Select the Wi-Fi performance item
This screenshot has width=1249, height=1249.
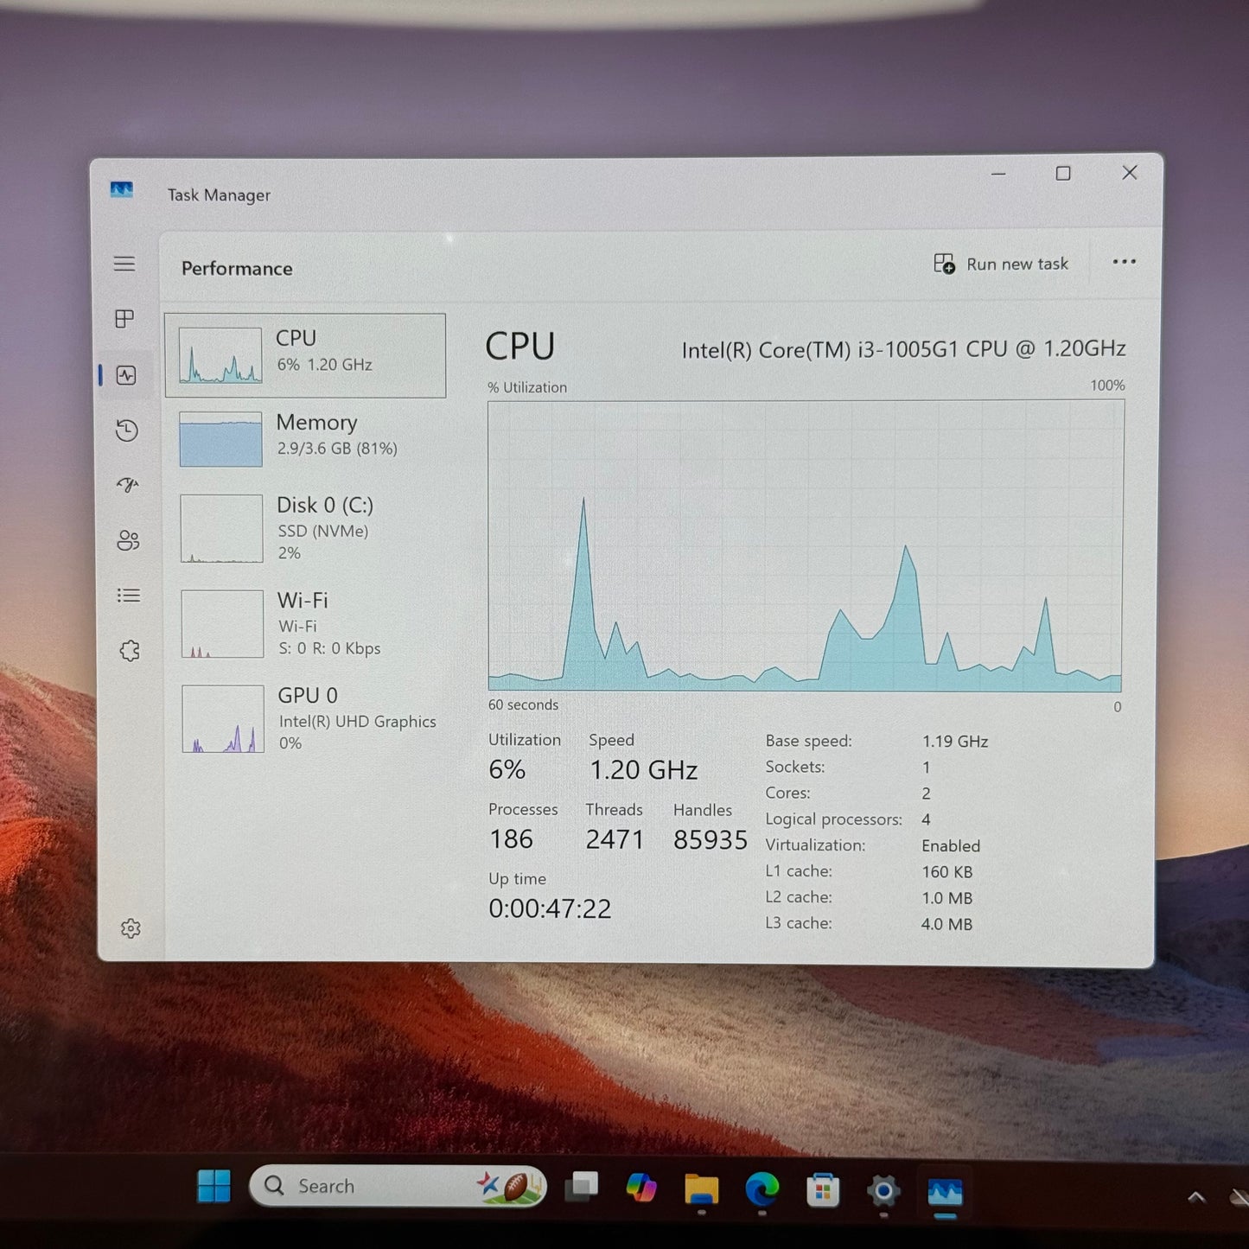[x=307, y=623]
